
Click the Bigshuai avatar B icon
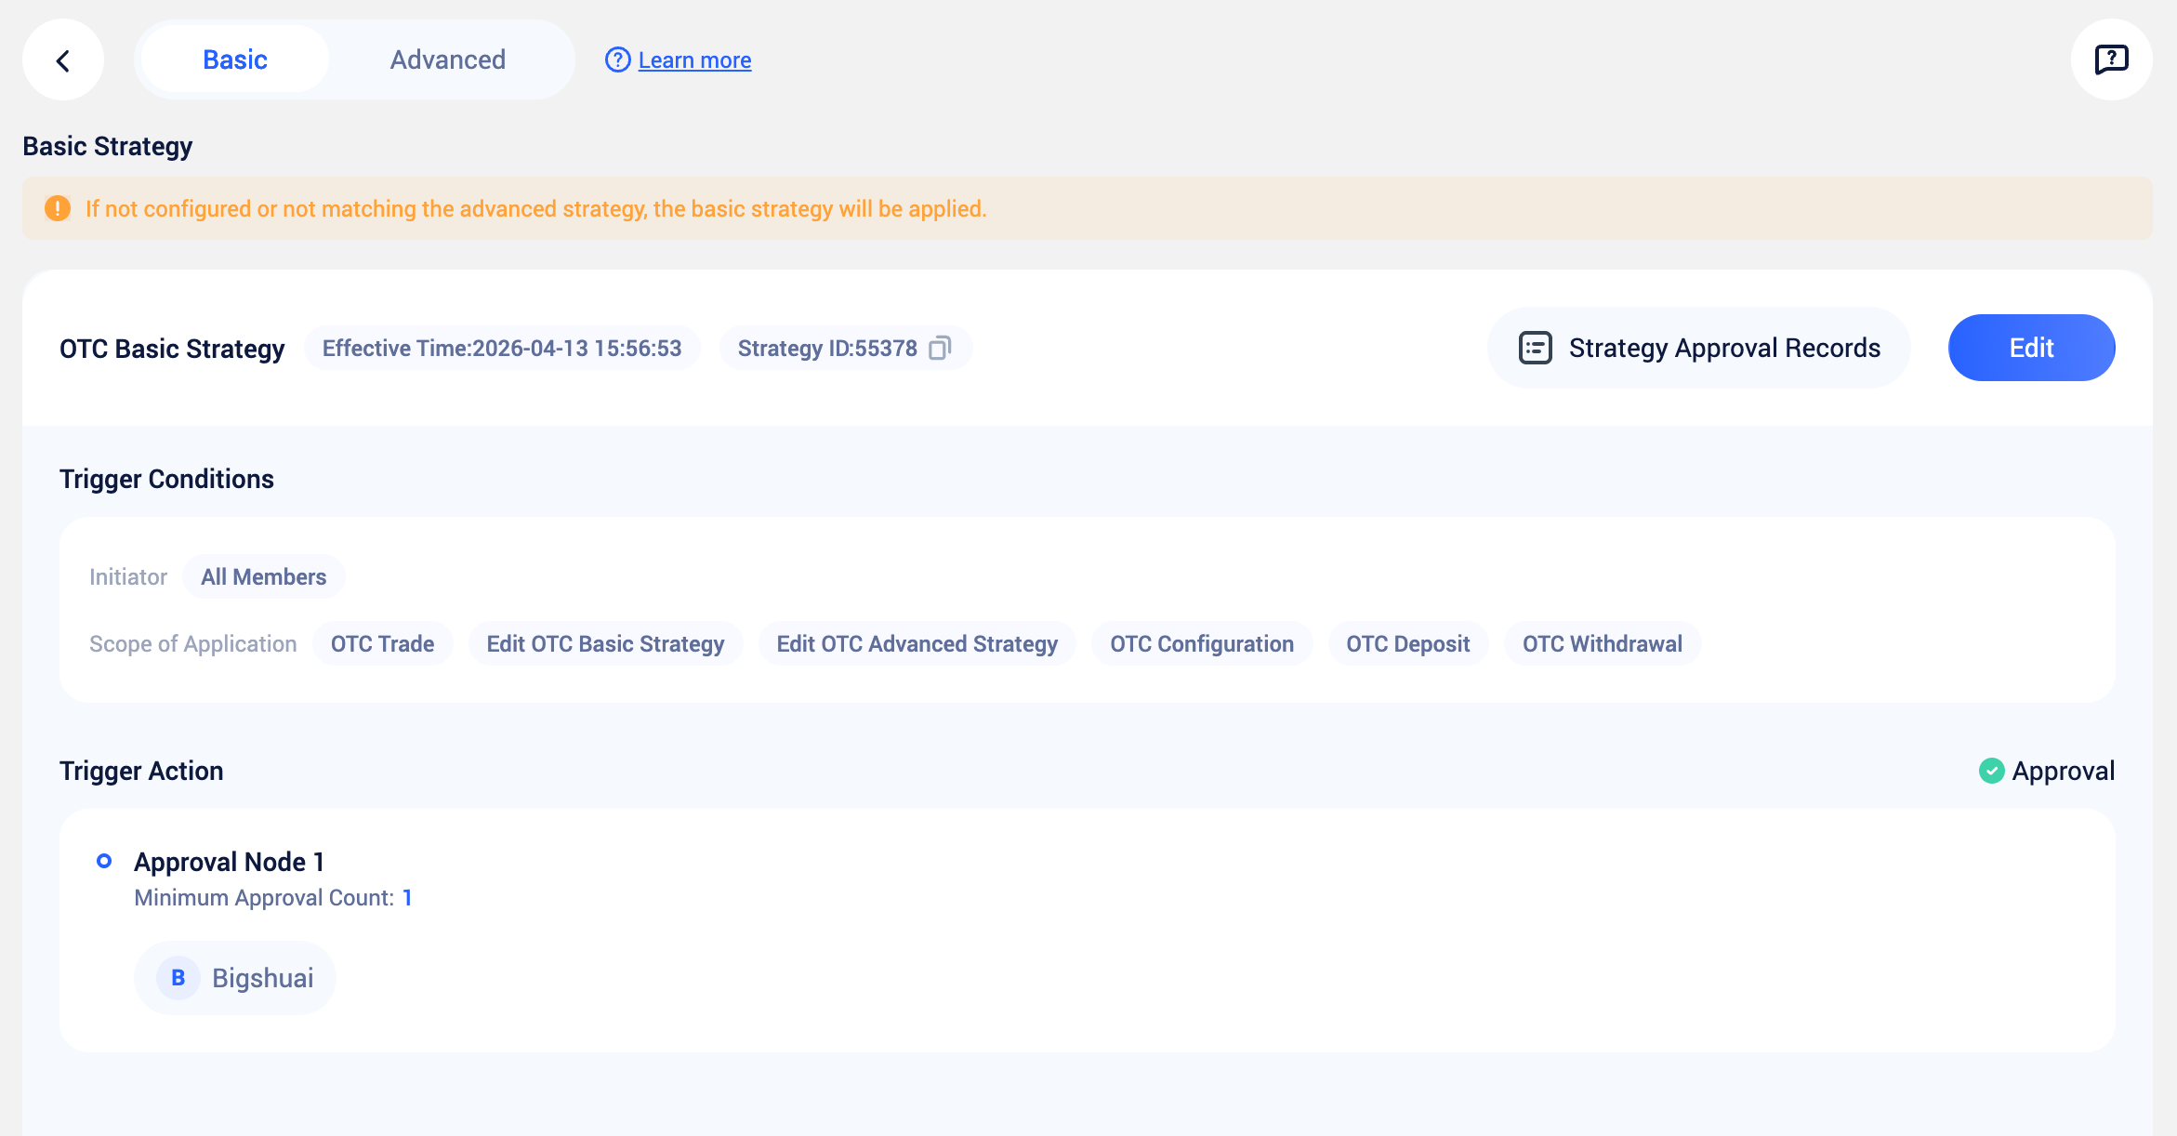178,978
